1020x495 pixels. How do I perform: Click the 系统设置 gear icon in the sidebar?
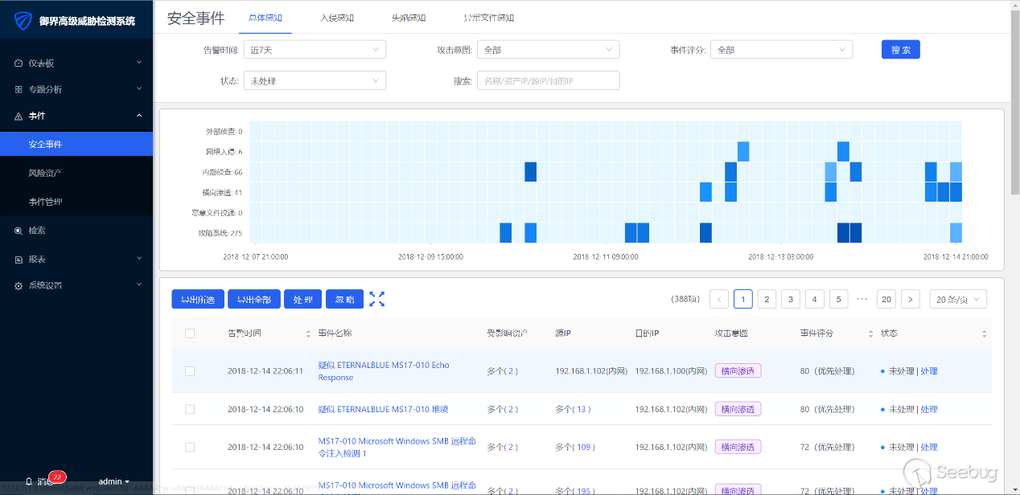(19, 285)
